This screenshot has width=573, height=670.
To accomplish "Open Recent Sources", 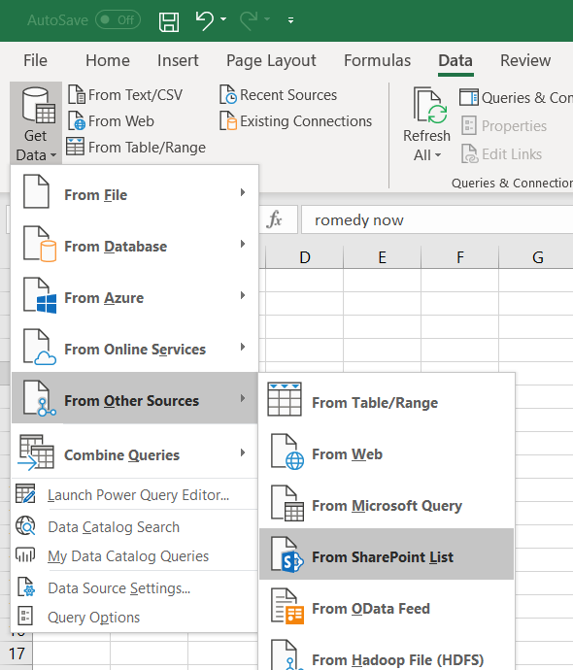I will tap(279, 95).
